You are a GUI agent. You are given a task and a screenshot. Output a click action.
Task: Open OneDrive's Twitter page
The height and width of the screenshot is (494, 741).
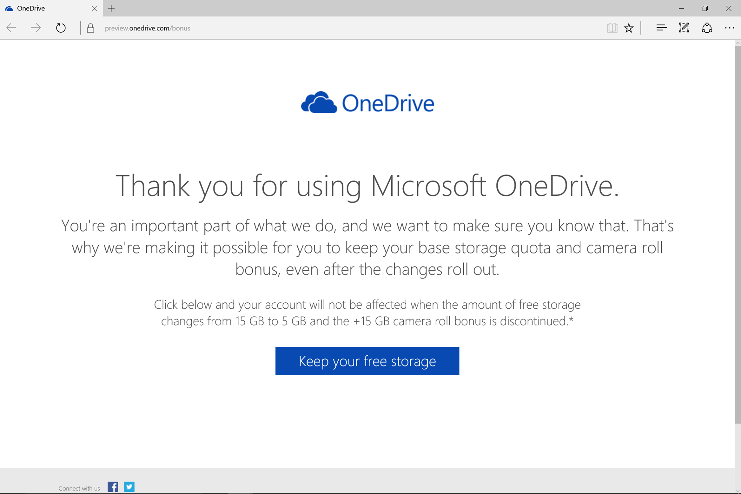129,487
